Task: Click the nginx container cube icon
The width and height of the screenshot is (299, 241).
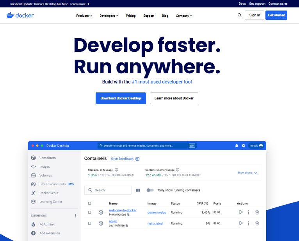Action: tap(101, 223)
